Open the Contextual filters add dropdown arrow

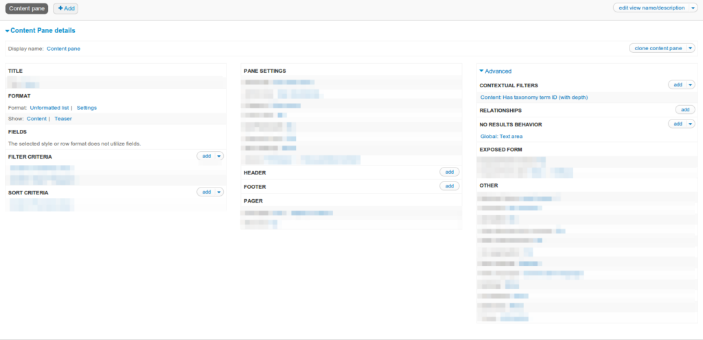point(691,84)
